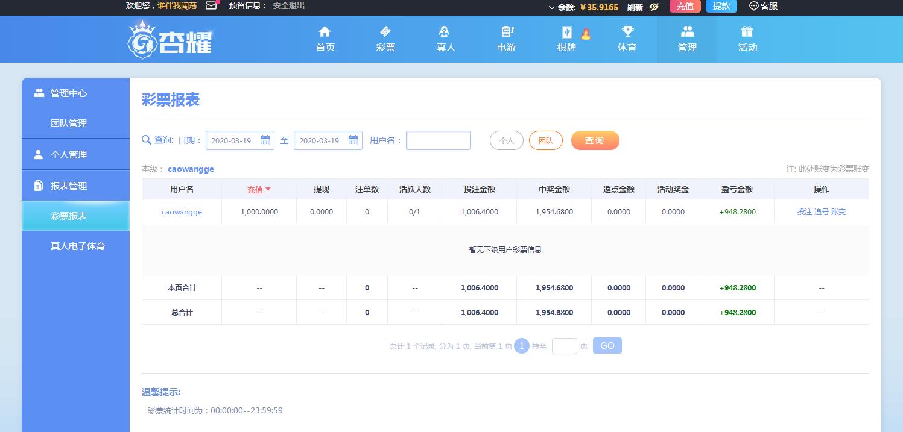Click the 安全退出 logout link

click(289, 6)
